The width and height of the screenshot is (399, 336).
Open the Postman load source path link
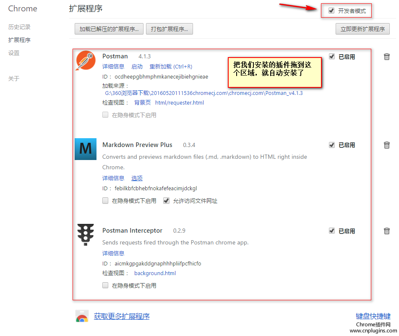(x=204, y=93)
